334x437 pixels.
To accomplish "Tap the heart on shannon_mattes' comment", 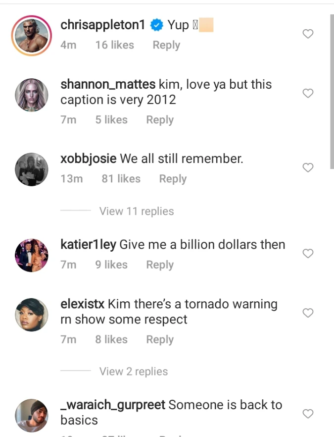I will pos(308,93).
